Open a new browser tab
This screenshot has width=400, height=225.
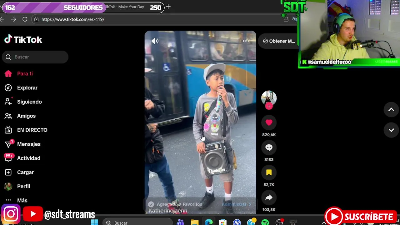tap(168, 7)
